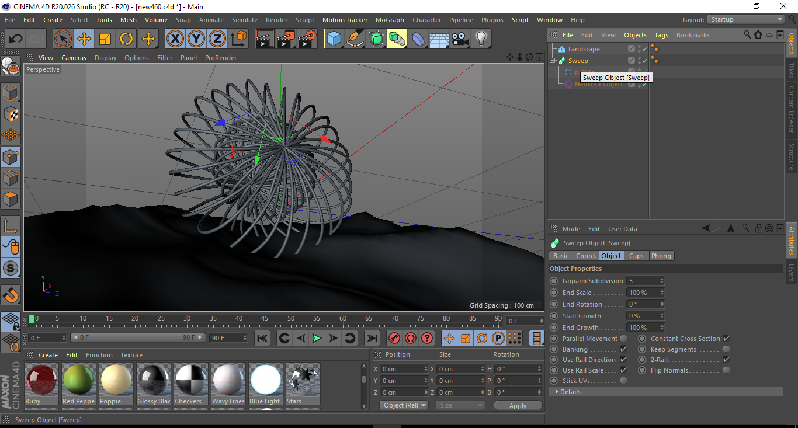The height and width of the screenshot is (428, 798).
Task: Go to start of animation
Action: click(x=262, y=338)
